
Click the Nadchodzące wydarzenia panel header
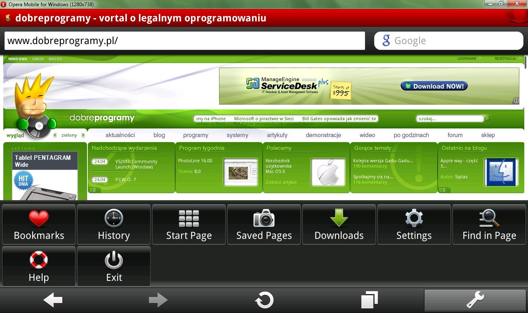(x=124, y=148)
